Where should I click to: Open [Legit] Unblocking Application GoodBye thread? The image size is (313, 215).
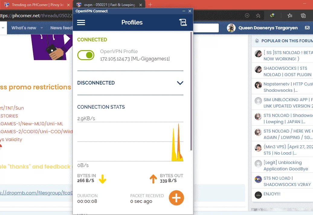click(x=286, y=166)
